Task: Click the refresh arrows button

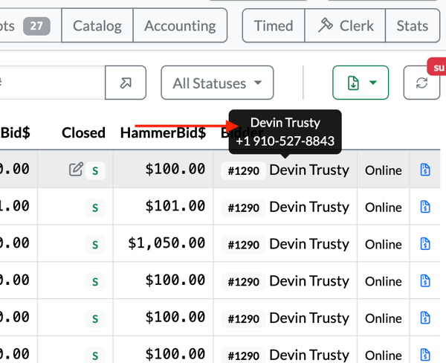Action: pos(421,83)
